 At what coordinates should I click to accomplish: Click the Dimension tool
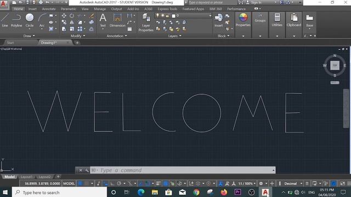pos(117,20)
